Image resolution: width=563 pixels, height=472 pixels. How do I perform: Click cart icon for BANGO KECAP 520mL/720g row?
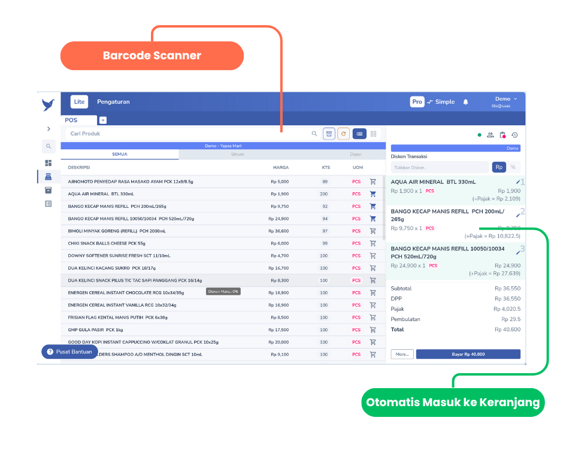373,219
